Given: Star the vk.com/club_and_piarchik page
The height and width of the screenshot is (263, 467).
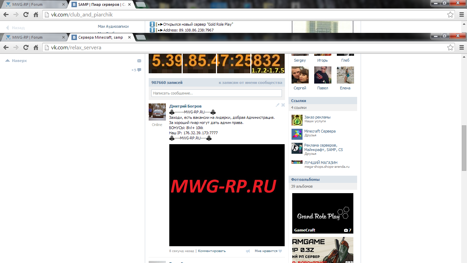Looking at the screenshot, I should 450,15.
